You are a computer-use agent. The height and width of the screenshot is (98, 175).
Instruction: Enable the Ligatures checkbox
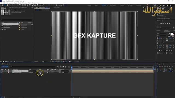158,53
